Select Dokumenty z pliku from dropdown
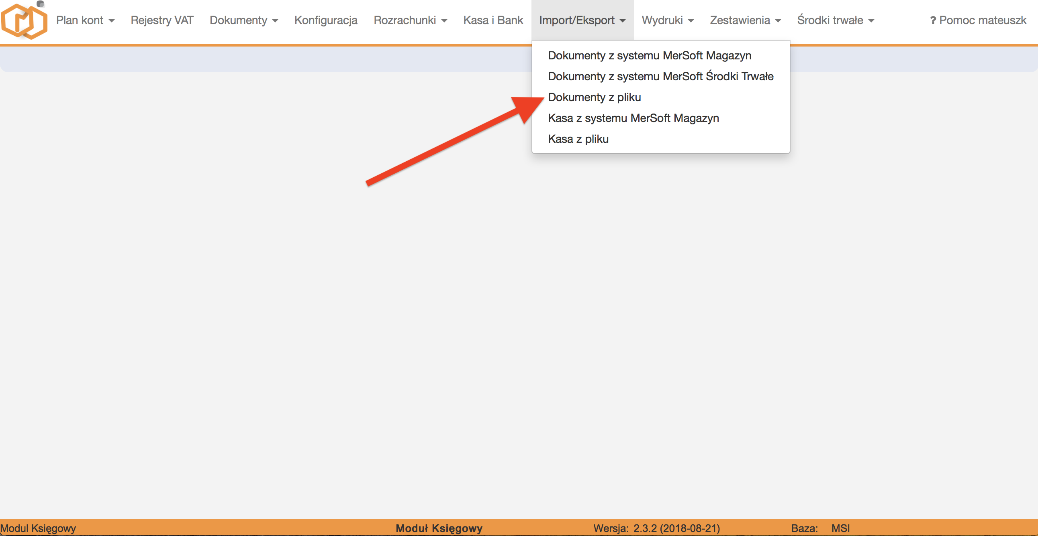 tap(595, 97)
